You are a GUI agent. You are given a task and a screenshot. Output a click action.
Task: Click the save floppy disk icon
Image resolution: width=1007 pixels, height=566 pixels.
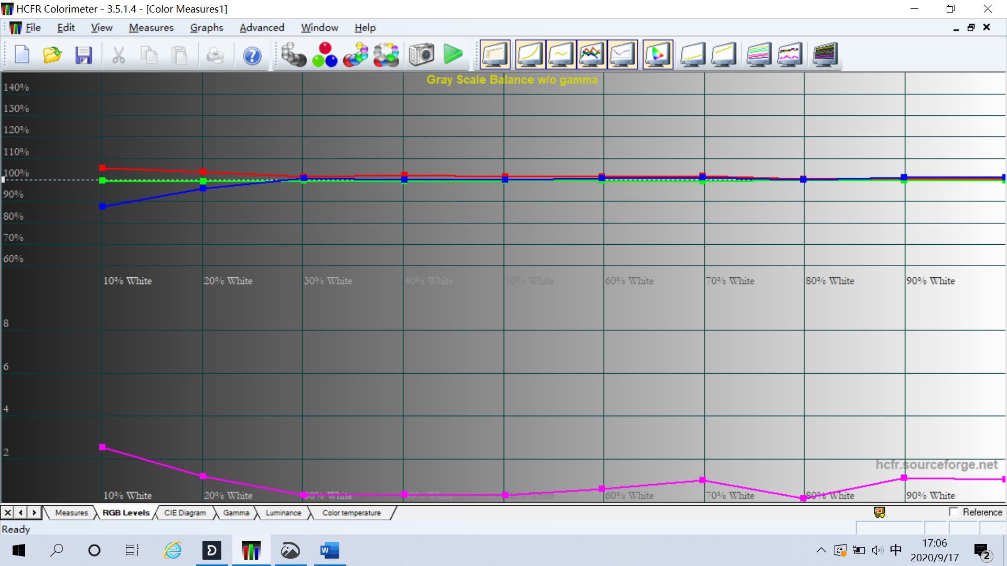click(83, 55)
